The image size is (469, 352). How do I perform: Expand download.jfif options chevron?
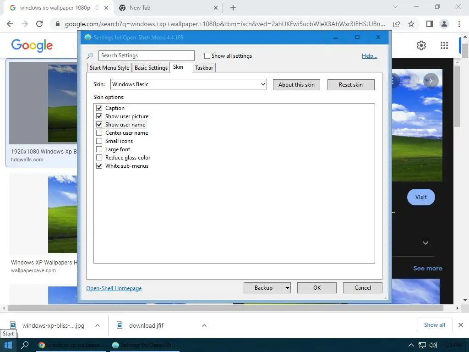pyautogui.click(x=204, y=325)
